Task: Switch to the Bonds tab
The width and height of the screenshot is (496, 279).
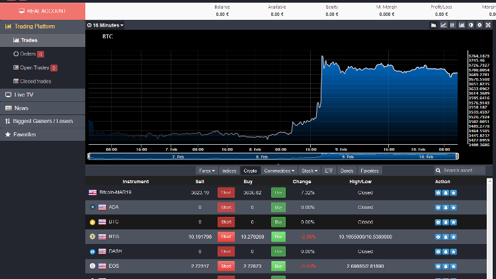Action: point(347,171)
